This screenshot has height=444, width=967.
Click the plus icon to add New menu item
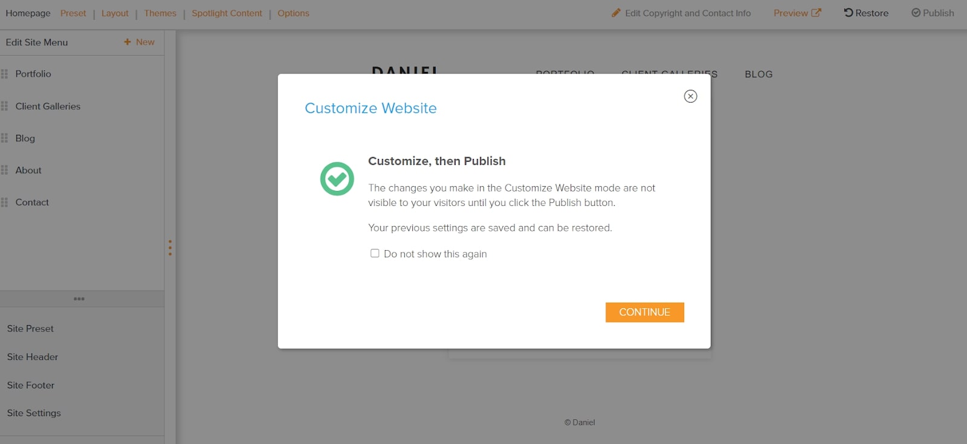click(128, 42)
